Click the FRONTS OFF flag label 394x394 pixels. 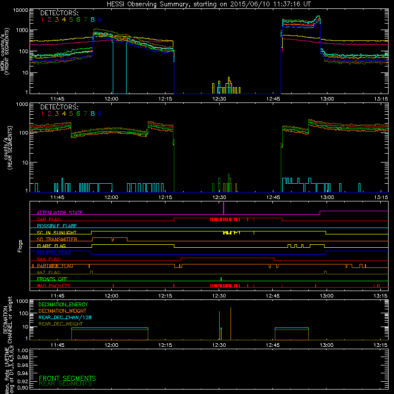52,279
